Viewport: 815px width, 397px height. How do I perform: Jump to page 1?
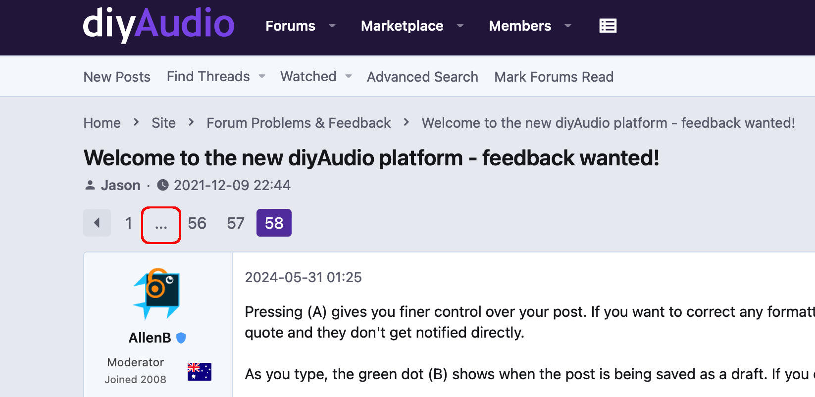tap(128, 223)
